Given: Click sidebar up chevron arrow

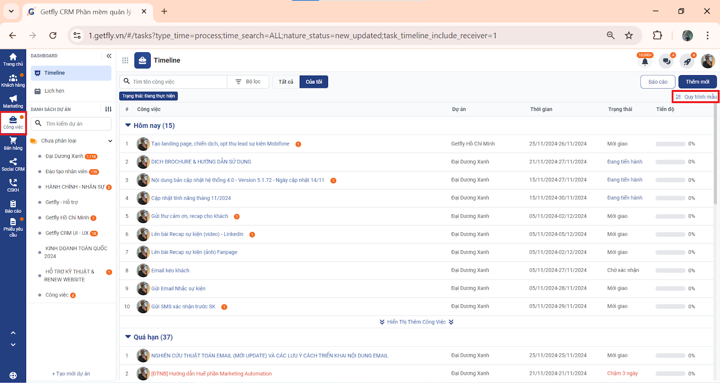Looking at the screenshot, I should (13, 333).
